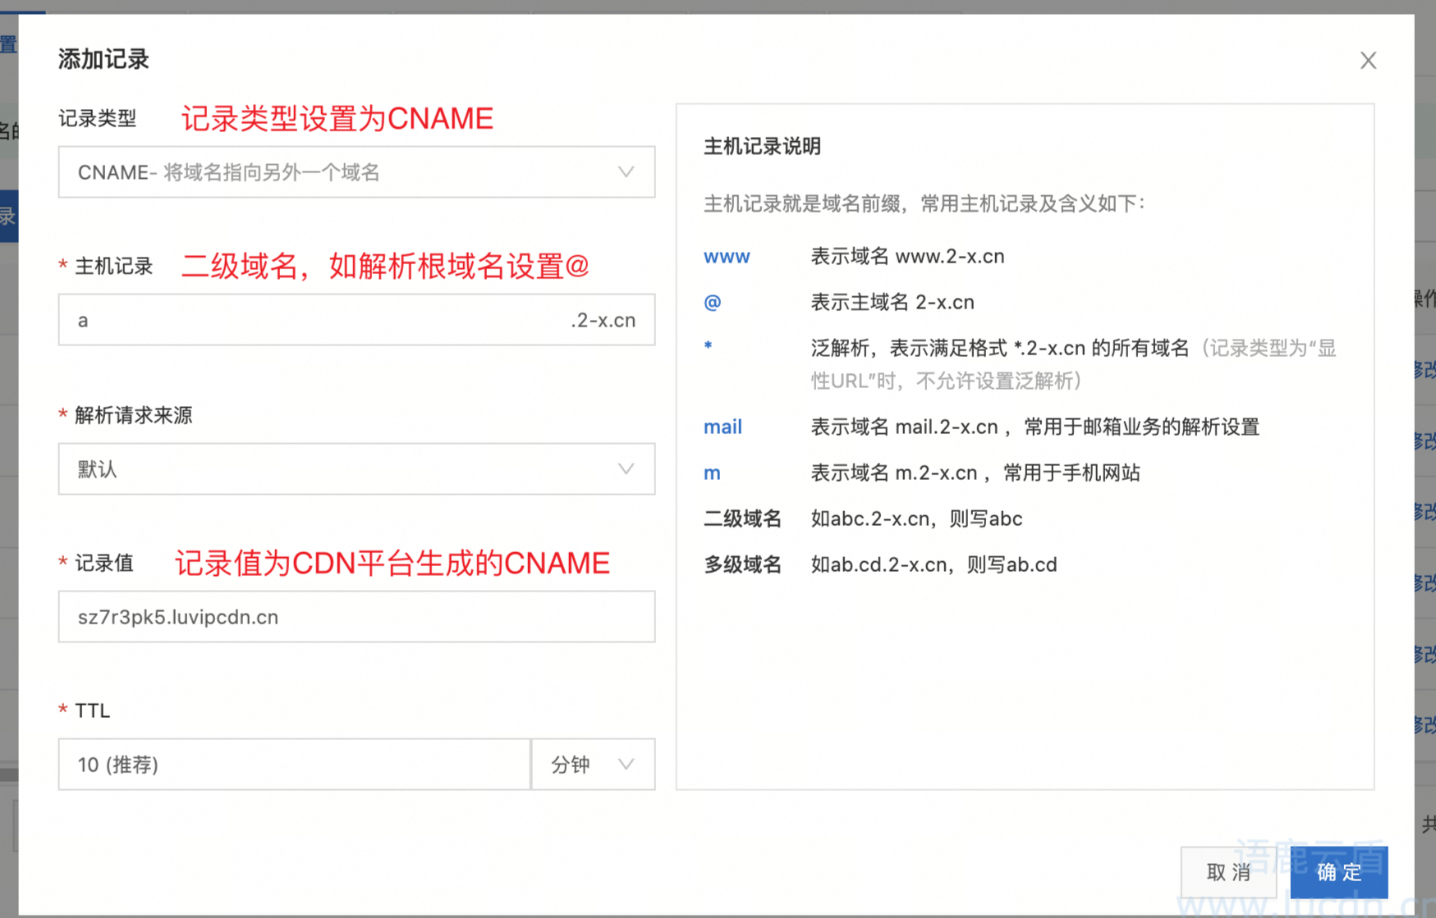Choose the 'm' mobile host record example
This screenshot has height=918, width=1436.
712,473
